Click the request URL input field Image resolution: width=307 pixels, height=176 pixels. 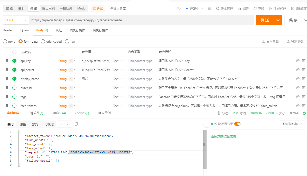tap(141, 20)
